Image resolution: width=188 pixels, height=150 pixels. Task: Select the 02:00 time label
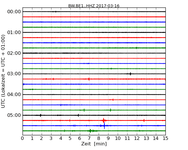click(14, 53)
